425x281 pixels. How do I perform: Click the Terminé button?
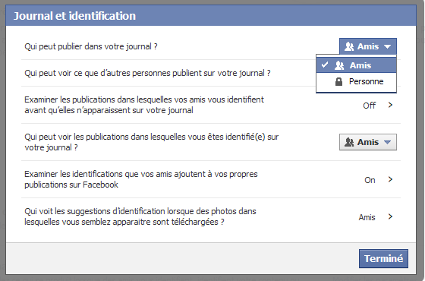click(383, 258)
